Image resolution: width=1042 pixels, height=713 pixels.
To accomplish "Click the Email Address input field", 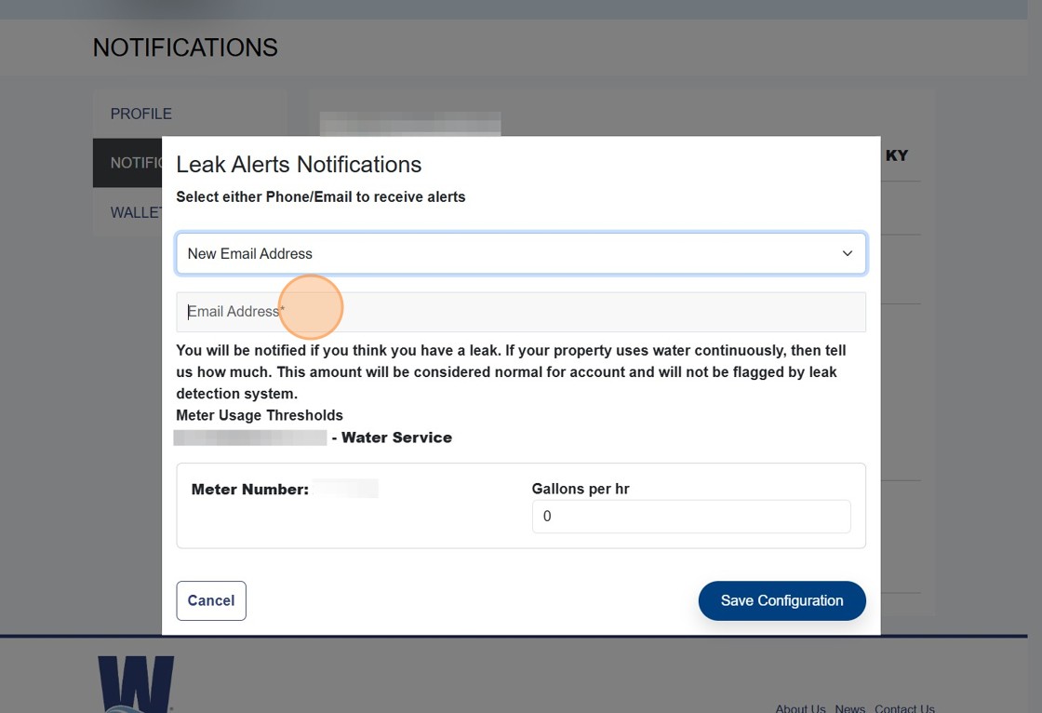I will click(521, 311).
